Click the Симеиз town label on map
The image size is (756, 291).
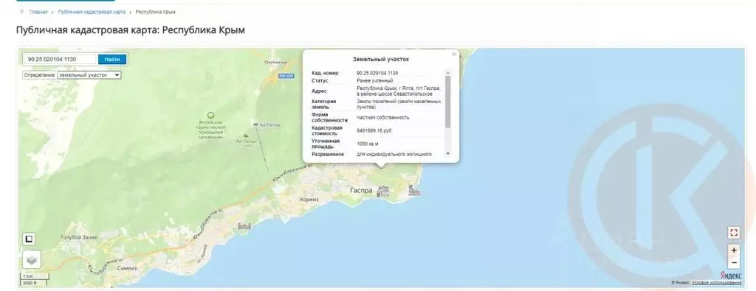pos(127,268)
